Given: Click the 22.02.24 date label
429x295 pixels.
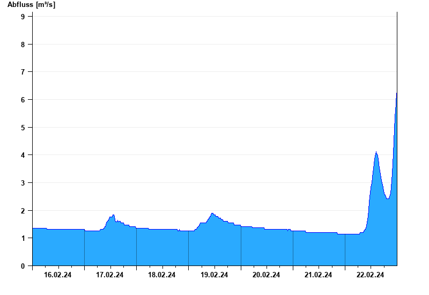Looking at the screenshot, I should pyautogui.click(x=370, y=275).
